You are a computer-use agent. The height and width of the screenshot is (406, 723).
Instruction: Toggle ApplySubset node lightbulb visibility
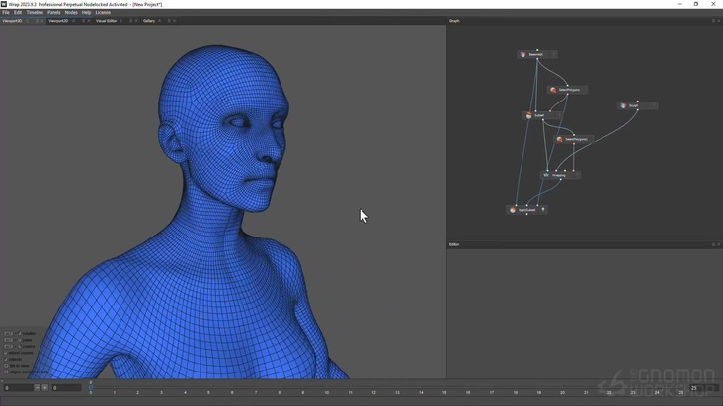(x=543, y=210)
